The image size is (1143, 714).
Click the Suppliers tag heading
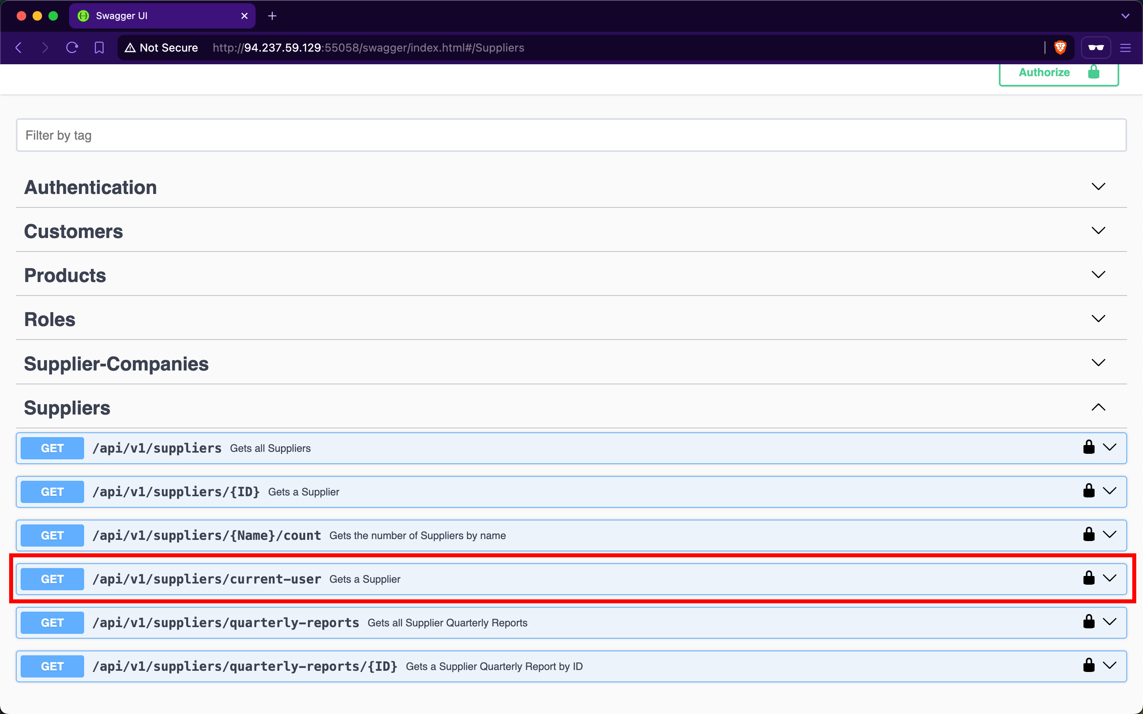tap(67, 407)
